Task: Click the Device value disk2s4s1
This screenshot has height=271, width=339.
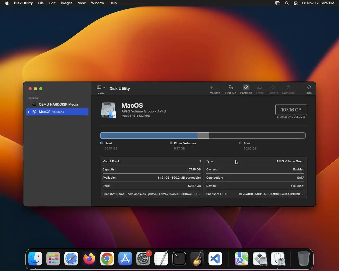Action: click(x=297, y=186)
